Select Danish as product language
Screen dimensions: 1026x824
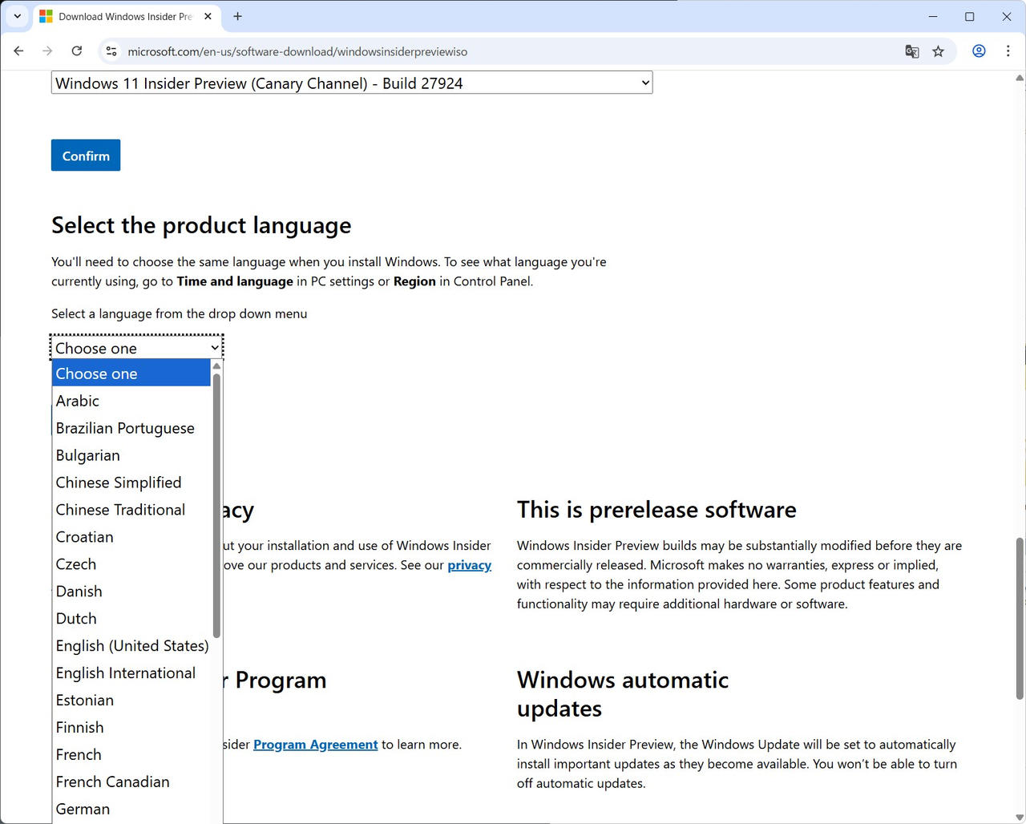coord(131,592)
